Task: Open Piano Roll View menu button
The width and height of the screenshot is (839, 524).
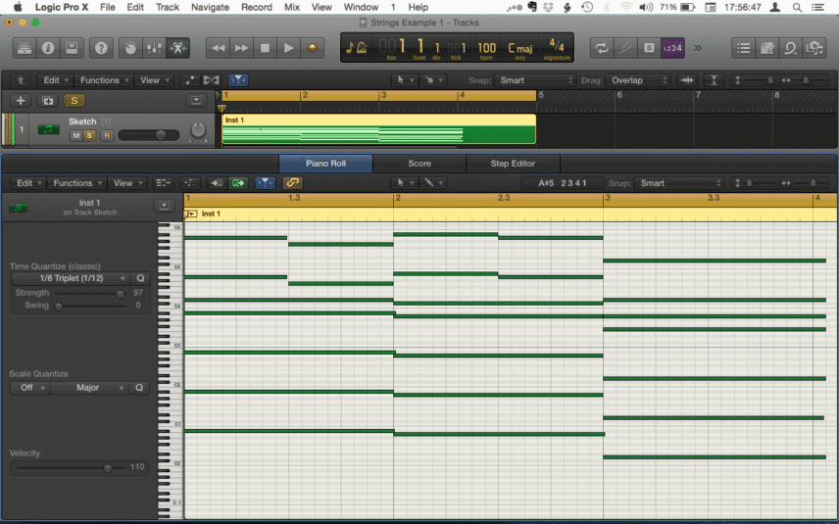Action: point(126,183)
